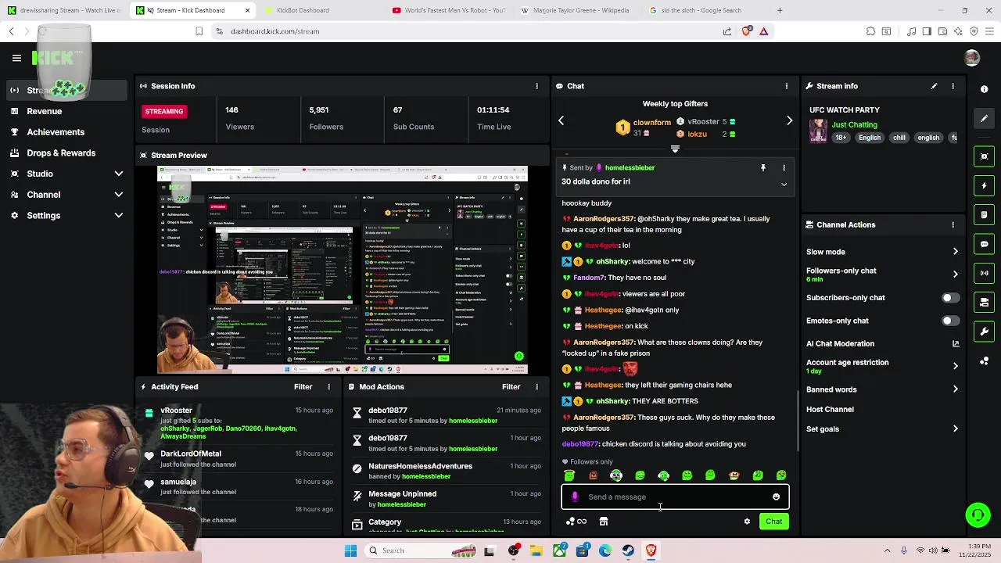
Task: Toggle the lightning bolt activity widget icon
Action: pyautogui.click(x=985, y=186)
